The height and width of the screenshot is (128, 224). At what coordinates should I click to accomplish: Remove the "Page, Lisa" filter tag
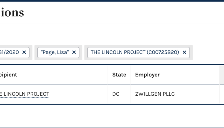click(x=74, y=52)
